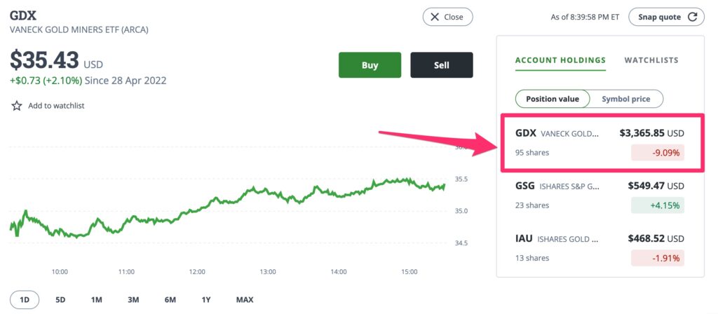
Task: Select the 1Y chart range
Action: click(206, 300)
